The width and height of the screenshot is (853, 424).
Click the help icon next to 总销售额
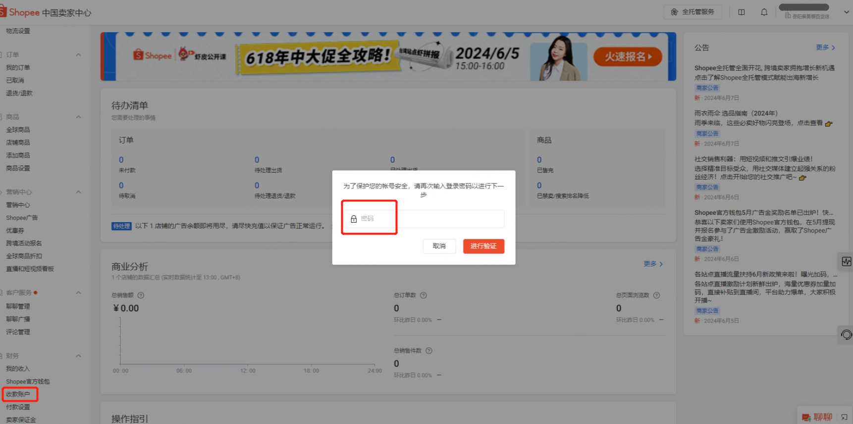141,295
